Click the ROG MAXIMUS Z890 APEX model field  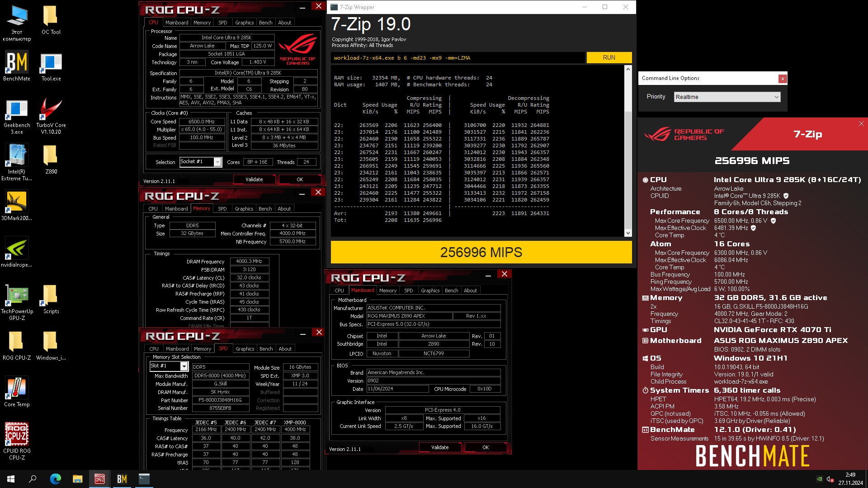(409, 316)
